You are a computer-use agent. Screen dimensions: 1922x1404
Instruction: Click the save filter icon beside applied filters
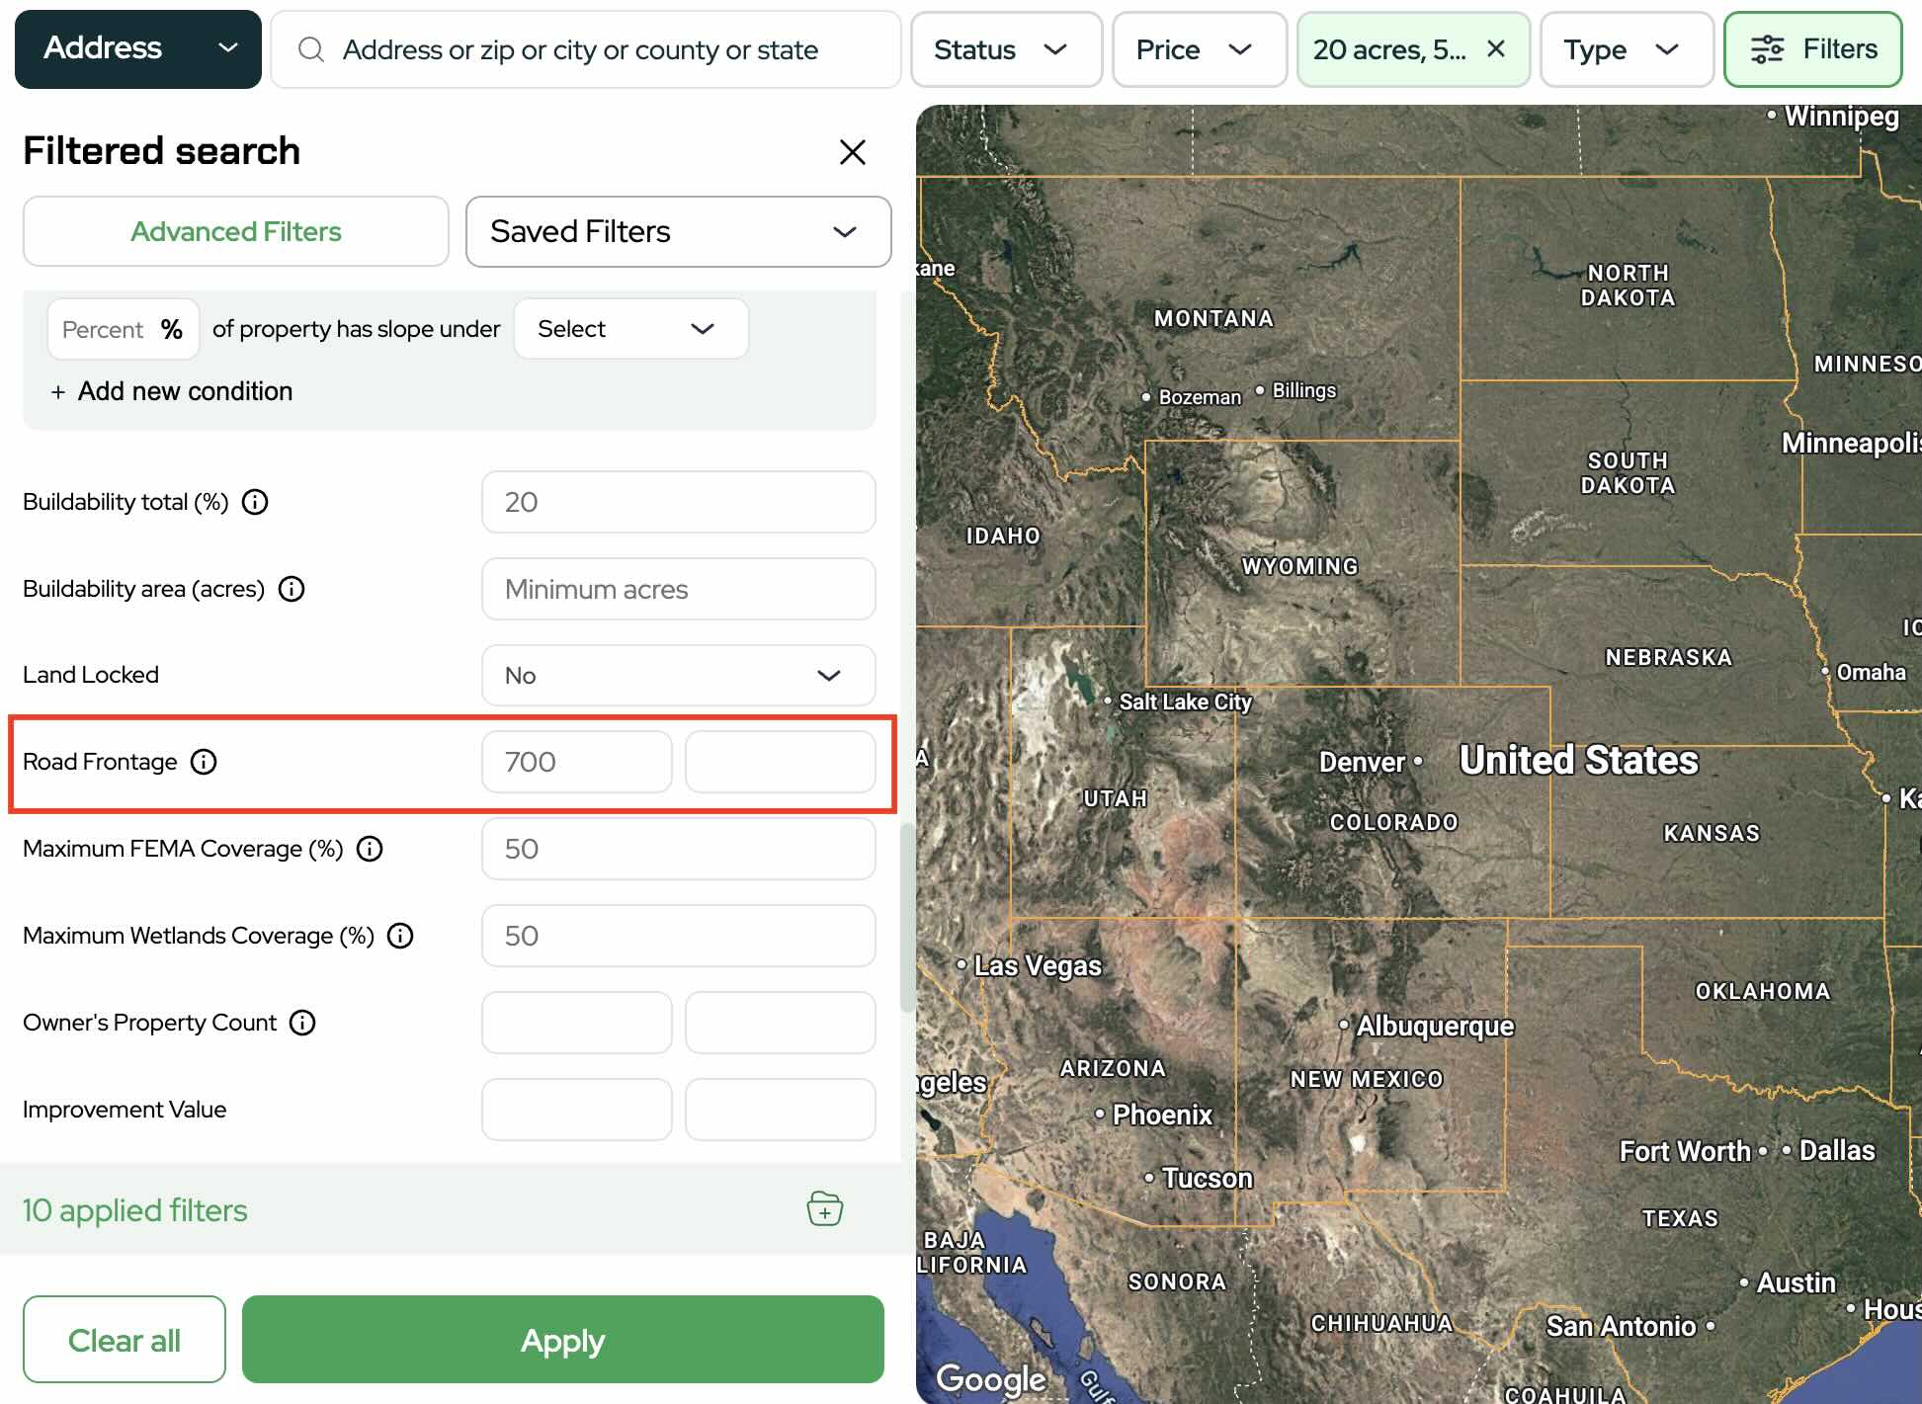tap(824, 1208)
